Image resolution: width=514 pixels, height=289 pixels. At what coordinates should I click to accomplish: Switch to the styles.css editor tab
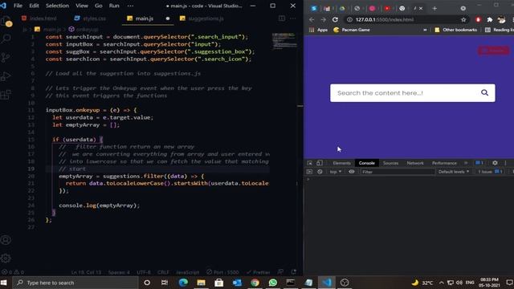[90, 18]
